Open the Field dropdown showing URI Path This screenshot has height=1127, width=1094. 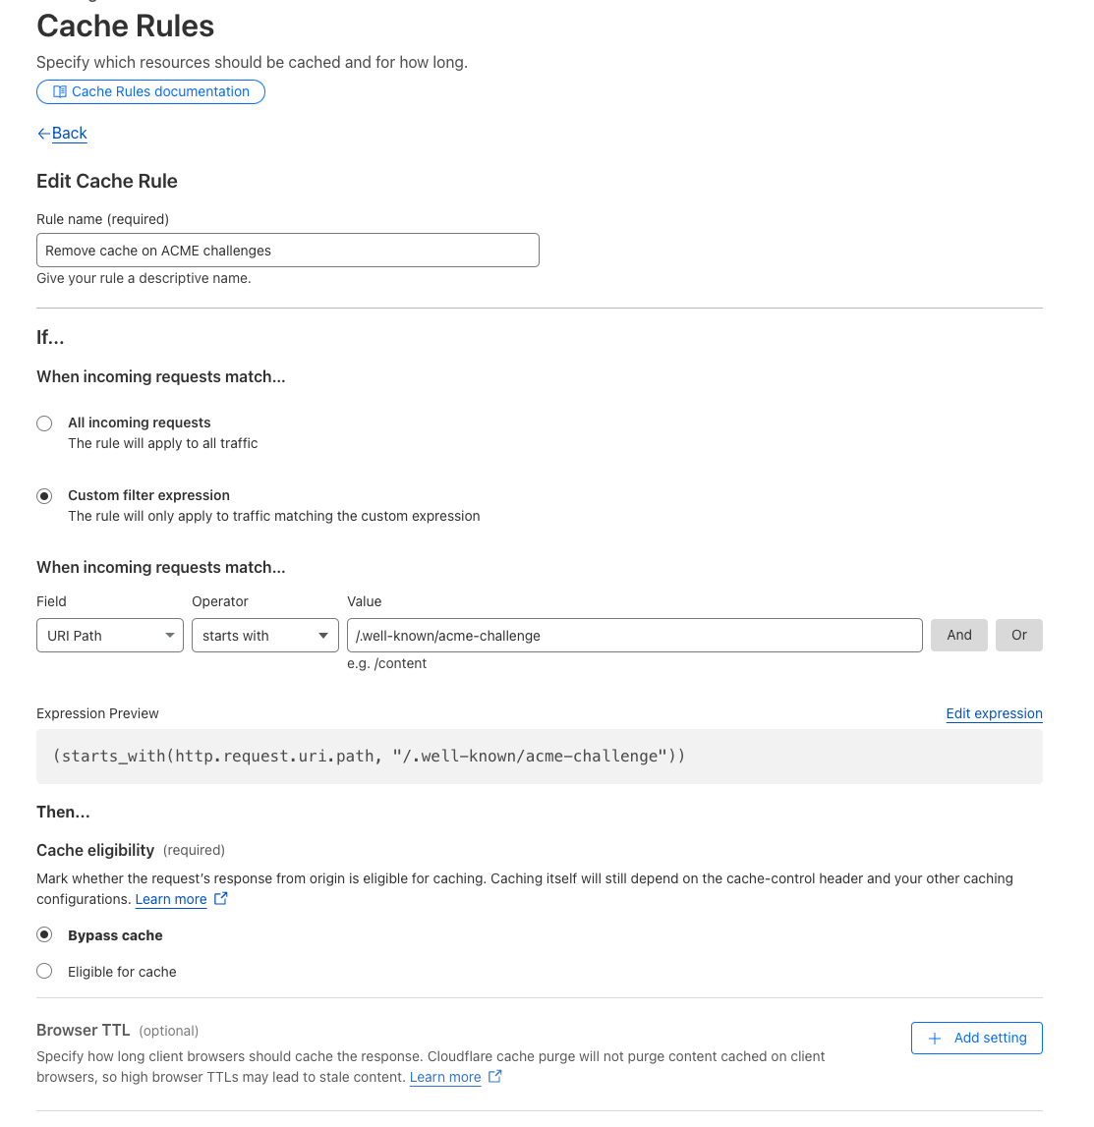click(x=110, y=636)
